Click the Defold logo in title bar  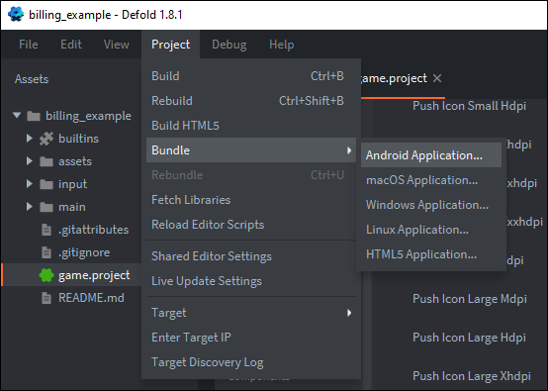(16, 14)
